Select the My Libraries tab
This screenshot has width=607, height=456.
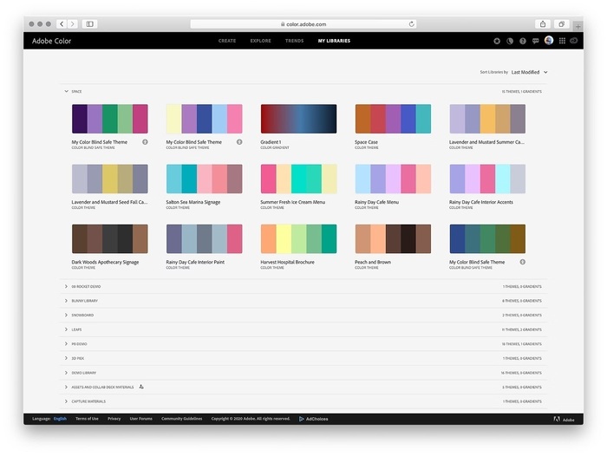coord(334,41)
